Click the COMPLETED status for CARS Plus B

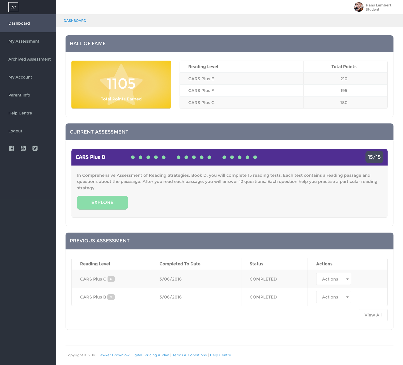pos(263,297)
